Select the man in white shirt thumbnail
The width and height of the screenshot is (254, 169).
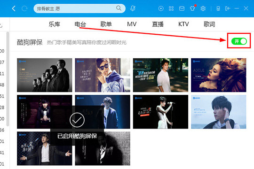point(160,75)
